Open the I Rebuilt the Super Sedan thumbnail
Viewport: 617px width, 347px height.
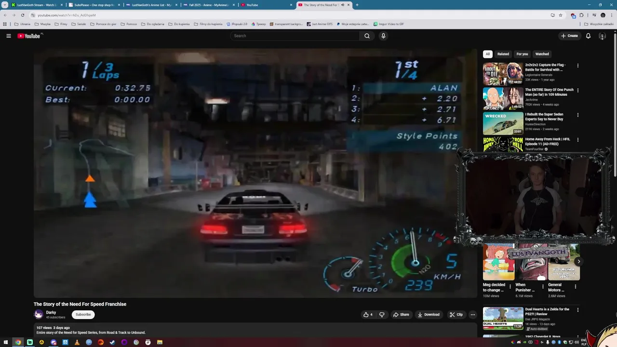tap(503, 123)
